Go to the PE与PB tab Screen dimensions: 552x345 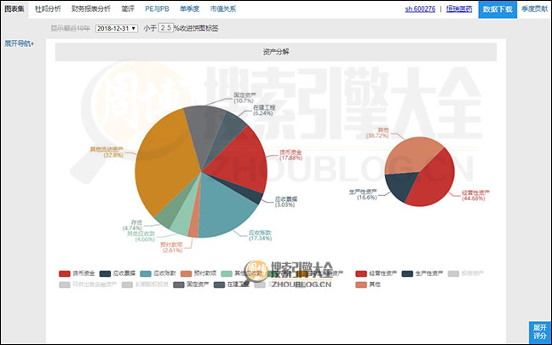[157, 9]
